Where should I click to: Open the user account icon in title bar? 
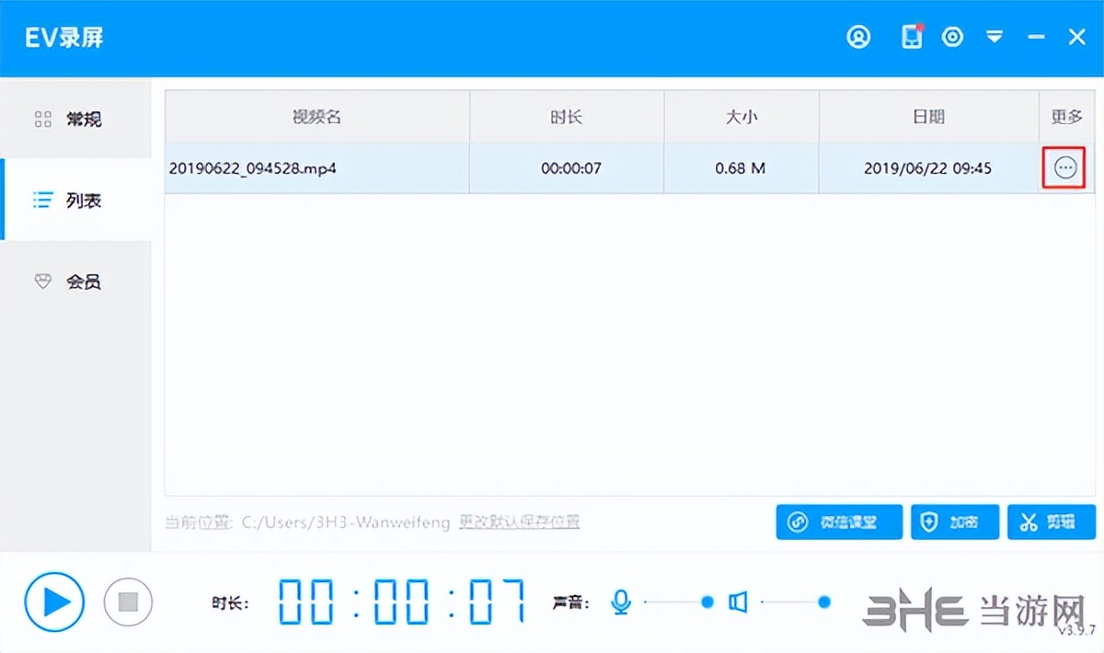coord(858,37)
